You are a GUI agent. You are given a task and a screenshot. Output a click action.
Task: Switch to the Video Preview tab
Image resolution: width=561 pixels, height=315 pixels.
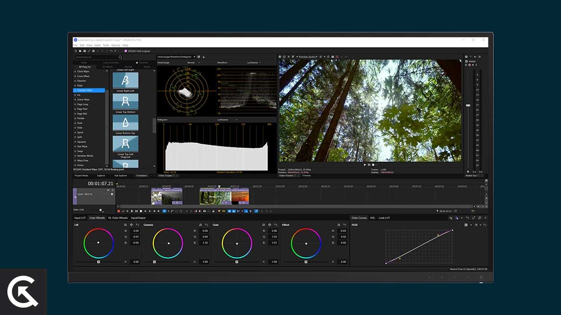287,176
